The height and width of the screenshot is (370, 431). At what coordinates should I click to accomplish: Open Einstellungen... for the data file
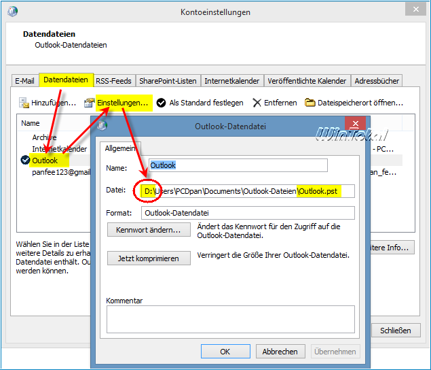pyautogui.click(x=123, y=103)
